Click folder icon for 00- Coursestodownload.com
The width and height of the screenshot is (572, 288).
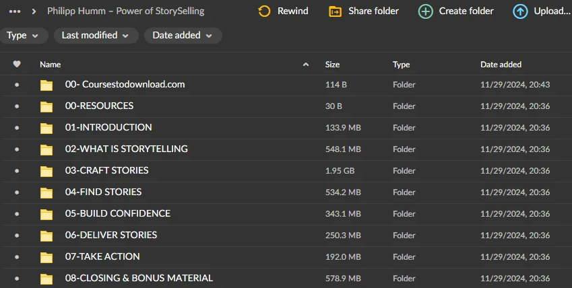pyautogui.click(x=46, y=85)
